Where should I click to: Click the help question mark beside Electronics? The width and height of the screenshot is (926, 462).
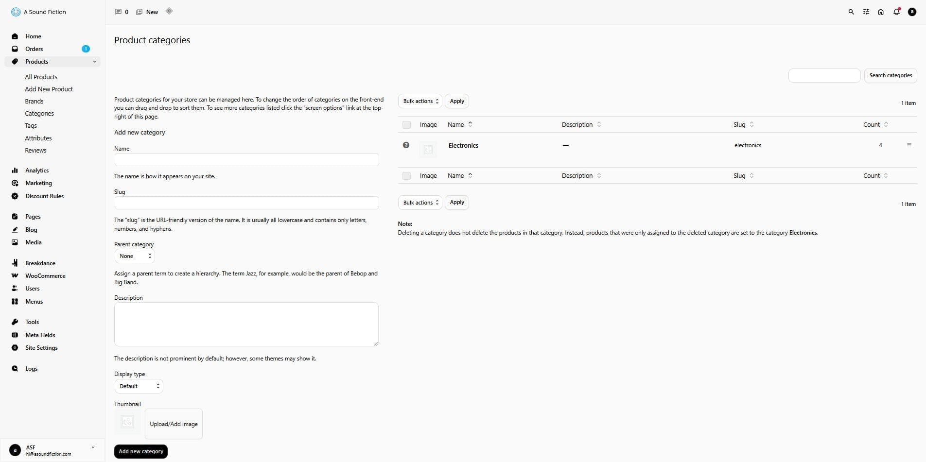tap(406, 145)
